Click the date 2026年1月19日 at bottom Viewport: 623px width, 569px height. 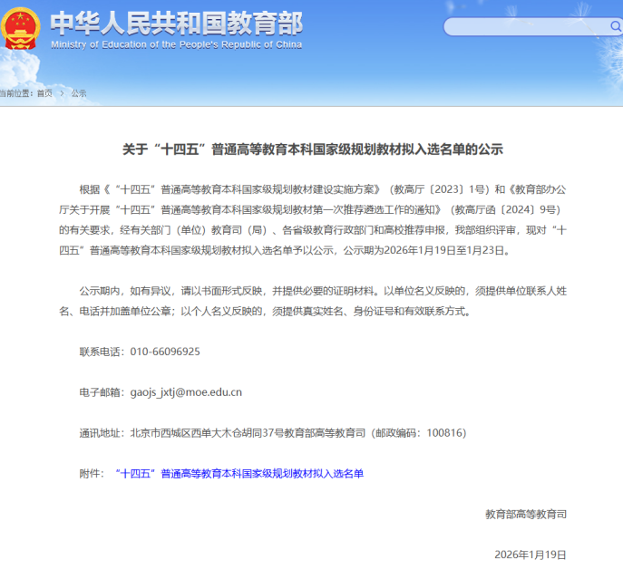530,555
